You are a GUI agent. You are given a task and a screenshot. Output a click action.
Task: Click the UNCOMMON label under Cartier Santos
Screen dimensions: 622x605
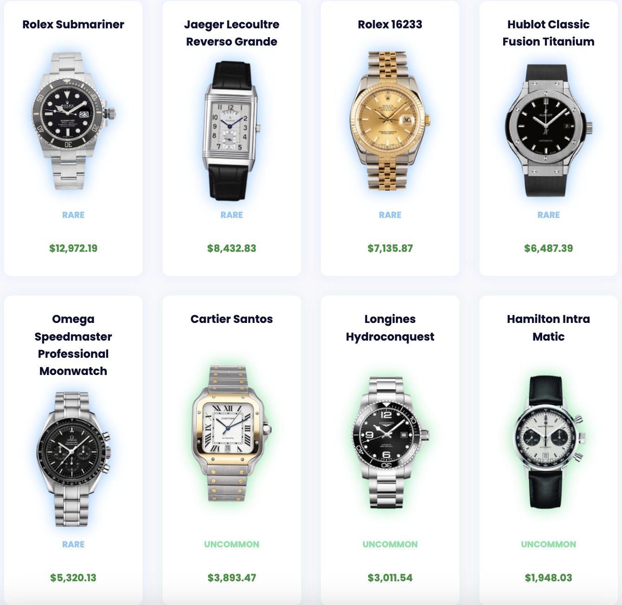pyautogui.click(x=232, y=544)
